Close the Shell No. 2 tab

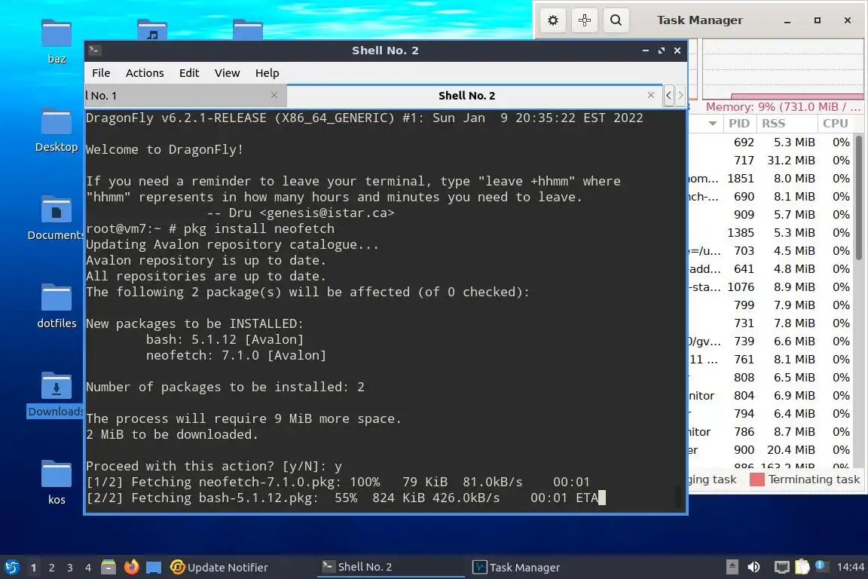651,95
